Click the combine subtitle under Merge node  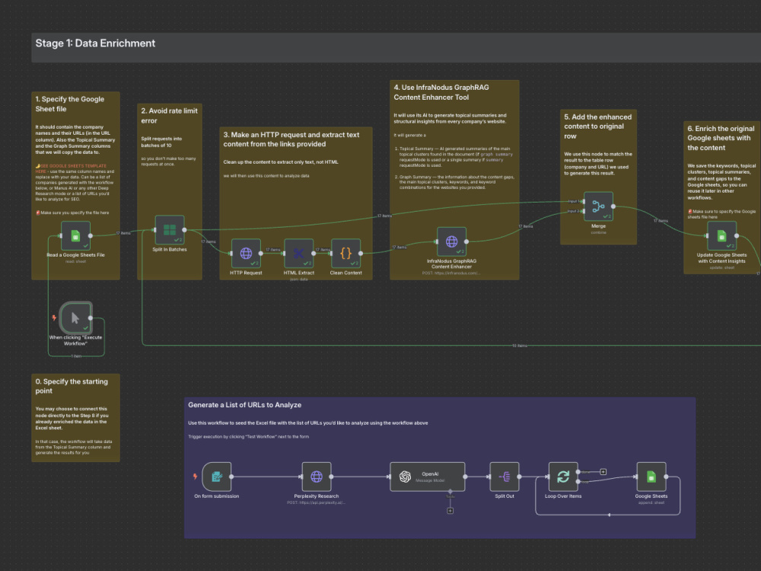pyautogui.click(x=598, y=232)
